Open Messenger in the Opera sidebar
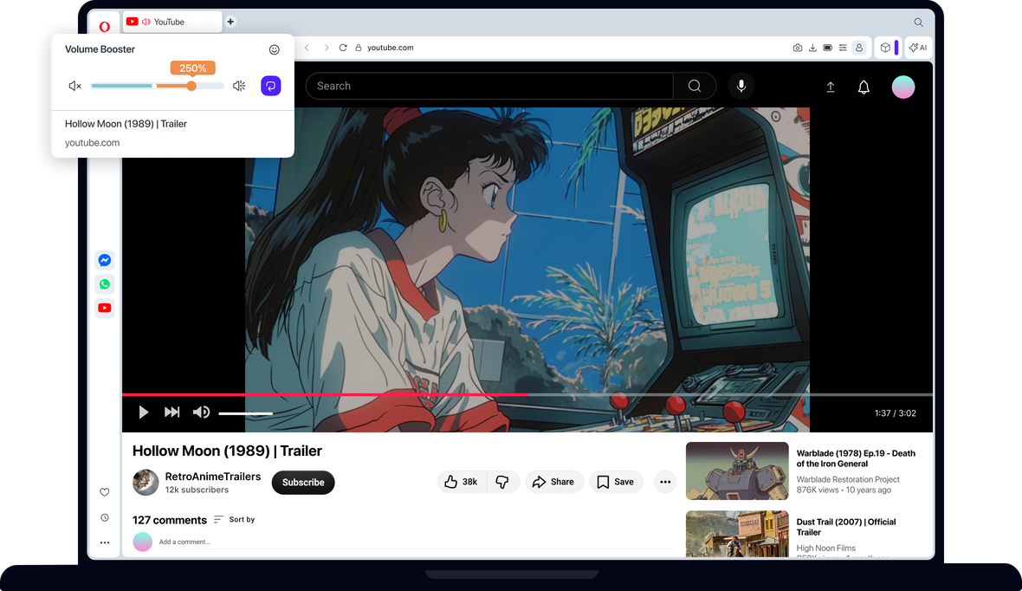1022x591 pixels. click(104, 260)
